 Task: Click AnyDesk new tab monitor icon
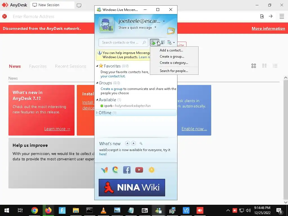click(79, 6)
